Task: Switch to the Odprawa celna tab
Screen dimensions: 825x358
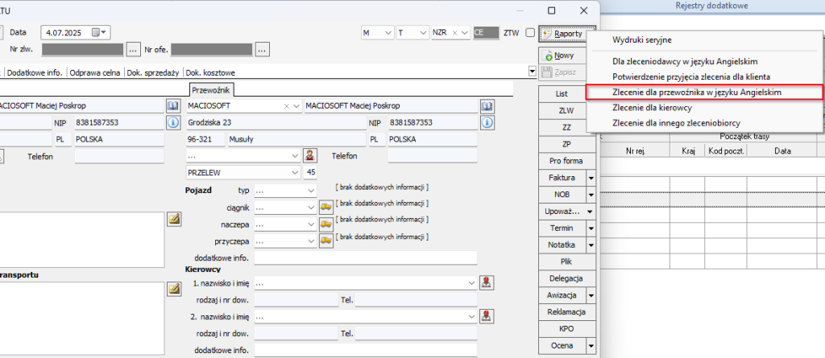Action: coord(92,72)
